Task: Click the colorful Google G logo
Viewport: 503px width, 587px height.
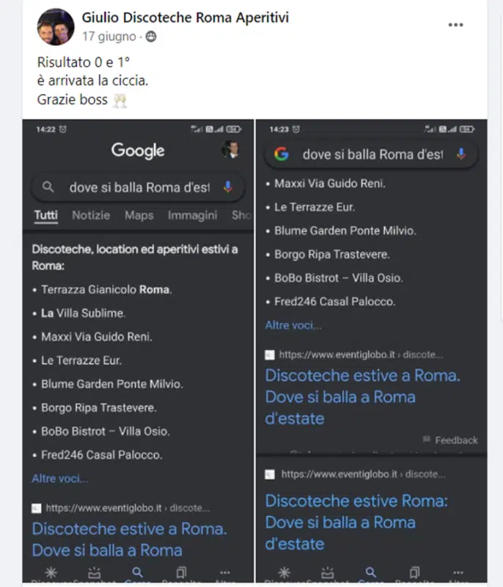Action: [282, 154]
